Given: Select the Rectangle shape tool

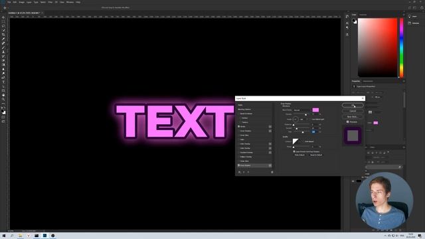Looking at the screenshot, I should (3, 91).
